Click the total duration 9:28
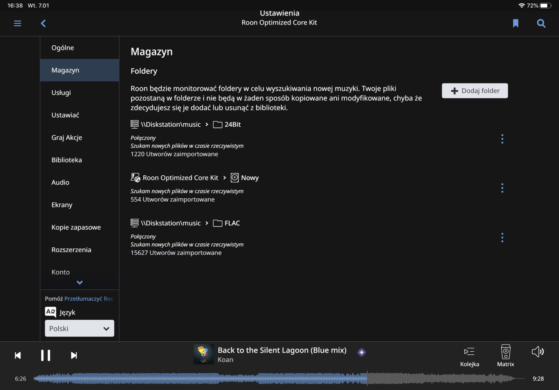The height and width of the screenshot is (390, 559). tap(538, 379)
